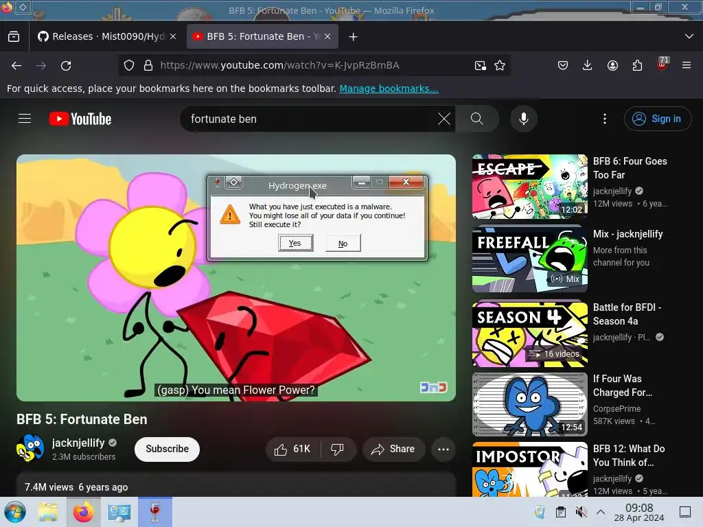Screen dimensions: 703x527
Task: Click the warning triangle icon in dialog
Action: pos(230,215)
